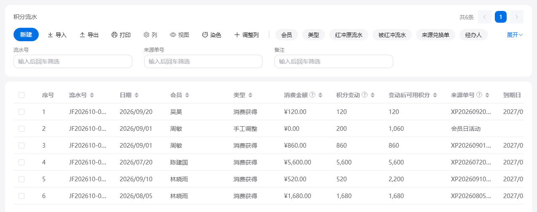Click the 视图 eye icon
This screenshot has width=537, height=212.
(173, 35)
